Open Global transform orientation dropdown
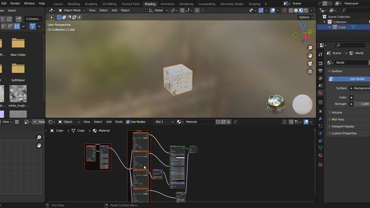 click(158, 10)
